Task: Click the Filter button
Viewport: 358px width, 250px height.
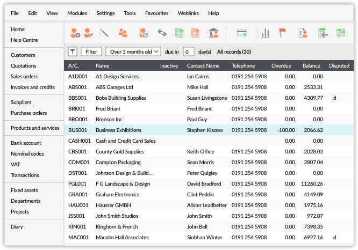Action: coord(91,52)
